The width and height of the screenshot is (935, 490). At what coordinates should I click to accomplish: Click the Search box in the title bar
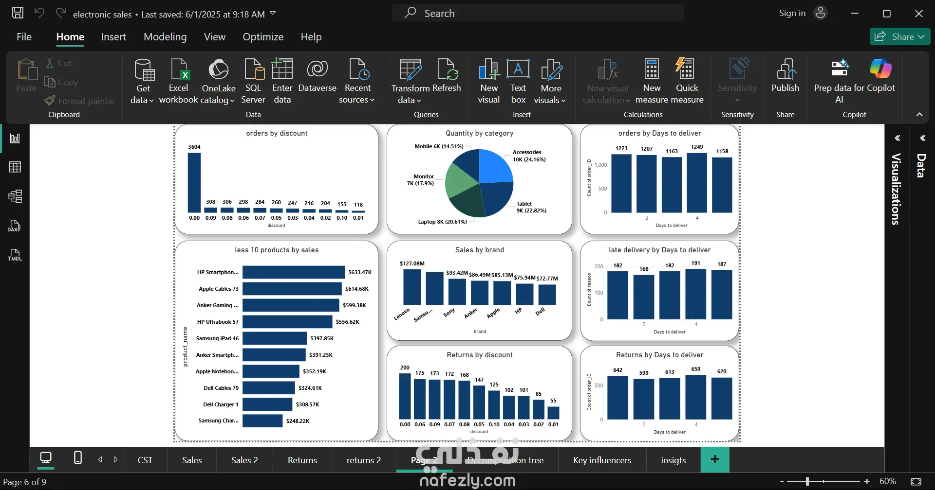(x=538, y=13)
